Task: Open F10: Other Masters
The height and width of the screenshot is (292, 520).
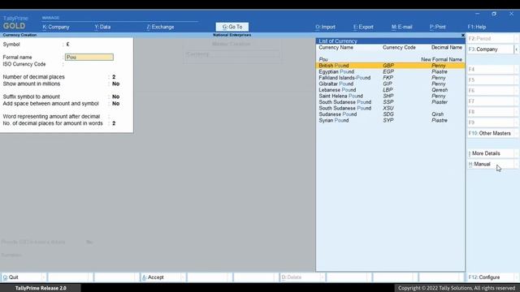Action: (492, 133)
